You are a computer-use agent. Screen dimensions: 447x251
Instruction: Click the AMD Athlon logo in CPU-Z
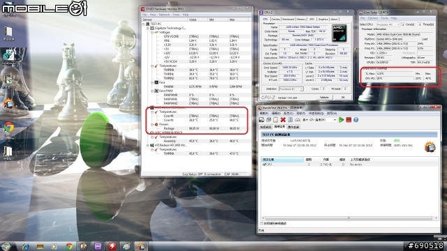(339, 33)
